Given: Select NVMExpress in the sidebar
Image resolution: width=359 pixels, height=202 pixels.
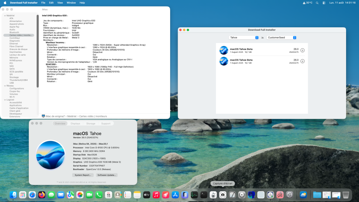Looking at the screenshot, I should [16, 60].
